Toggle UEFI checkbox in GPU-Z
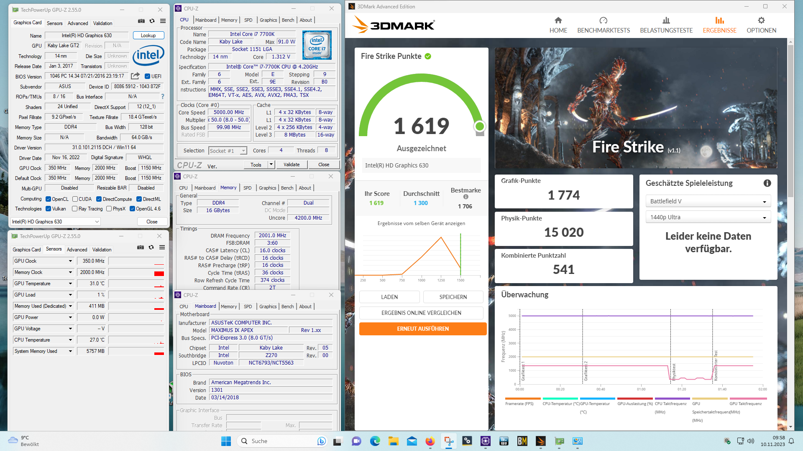Screen dimensions: 803x451 click(x=147, y=76)
